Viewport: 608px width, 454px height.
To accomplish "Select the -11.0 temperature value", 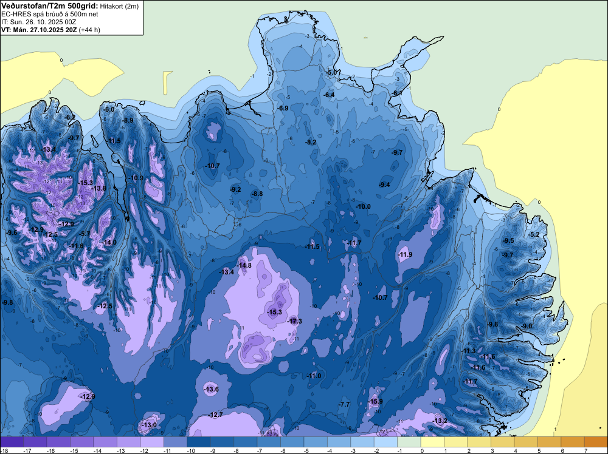I will click(x=314, y=376).
